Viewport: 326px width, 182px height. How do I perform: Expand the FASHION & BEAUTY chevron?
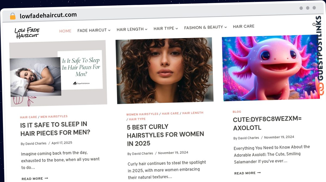pos(225,27)
